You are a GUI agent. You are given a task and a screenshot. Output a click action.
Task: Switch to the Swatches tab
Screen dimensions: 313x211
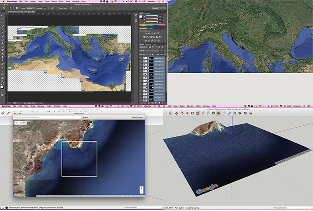click(x=147, y=13)
